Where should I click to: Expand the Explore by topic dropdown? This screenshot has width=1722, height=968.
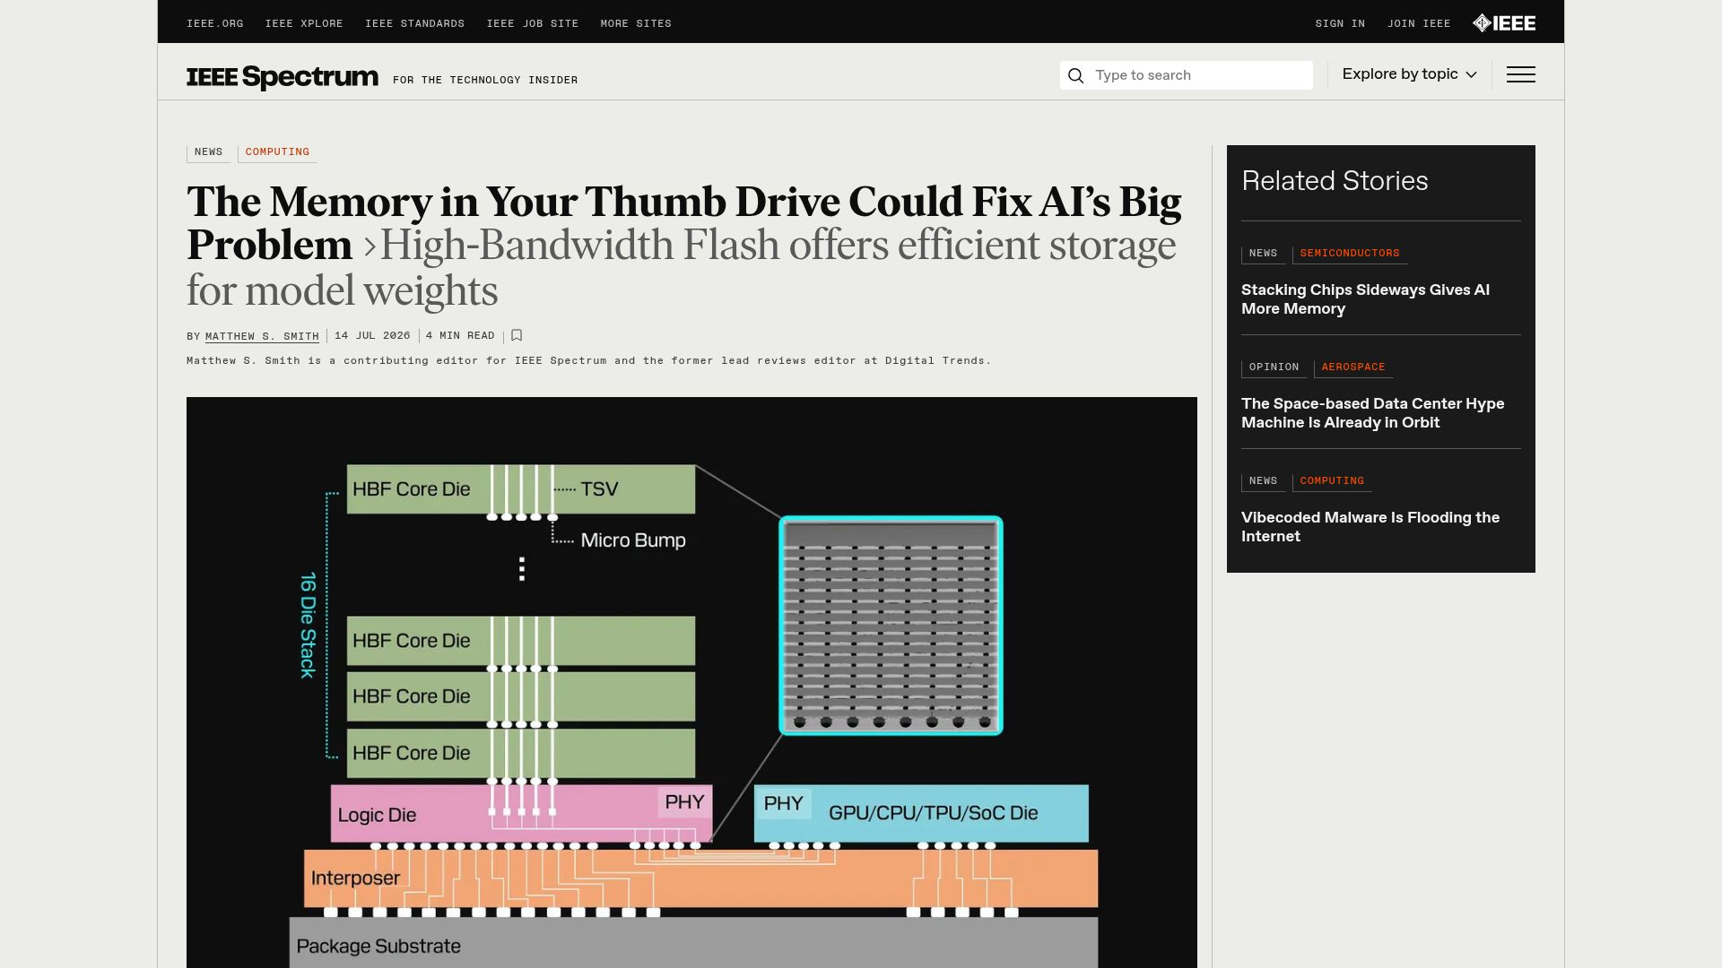(x=1409, y=74)
